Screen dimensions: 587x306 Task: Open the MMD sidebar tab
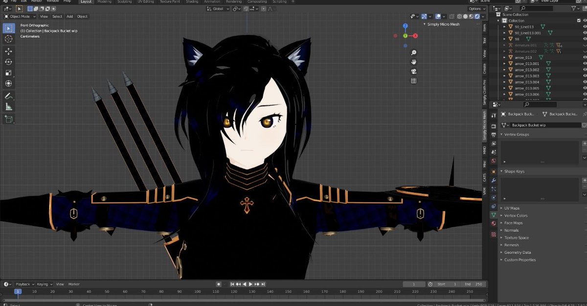(x=485, y=150)
